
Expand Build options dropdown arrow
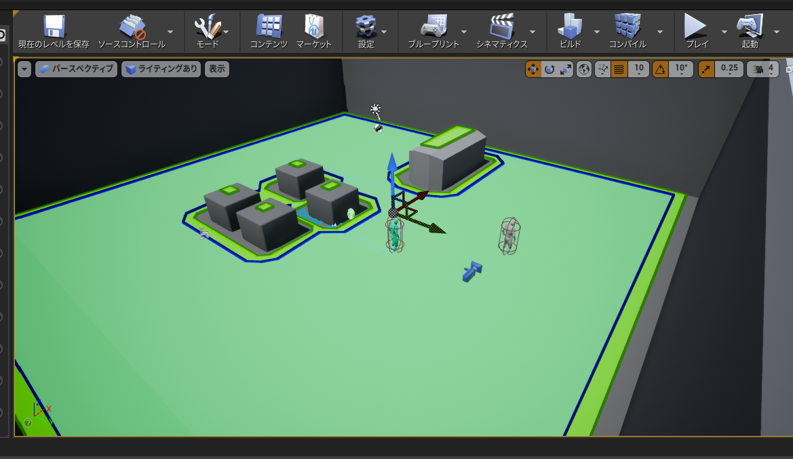[x=597, y=32]
